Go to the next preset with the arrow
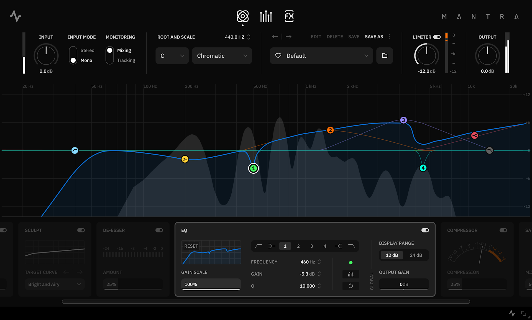The image size is (532, 320). pos(288,37)
